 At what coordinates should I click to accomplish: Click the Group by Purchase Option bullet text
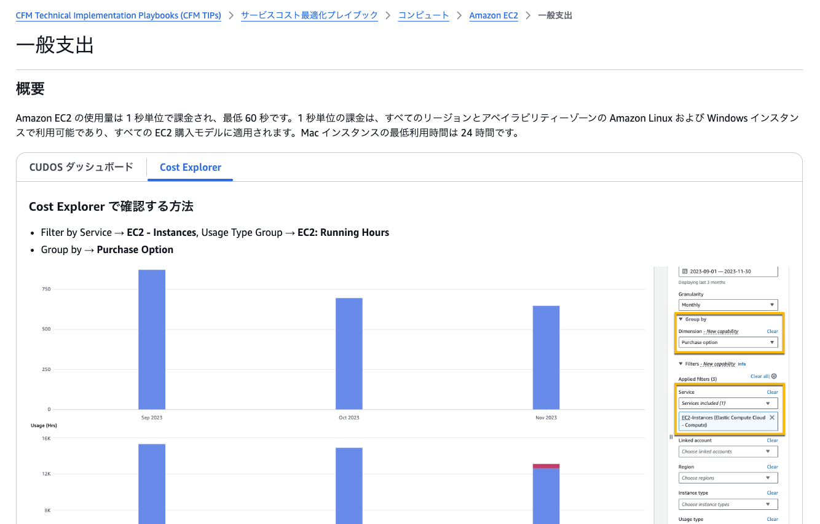(107, 249)
